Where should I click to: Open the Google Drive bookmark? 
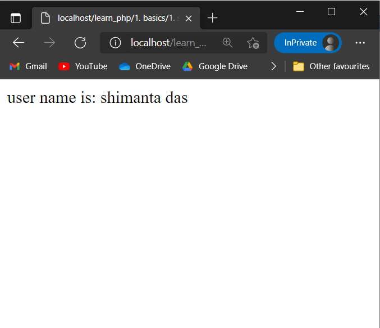pos(215,66)
